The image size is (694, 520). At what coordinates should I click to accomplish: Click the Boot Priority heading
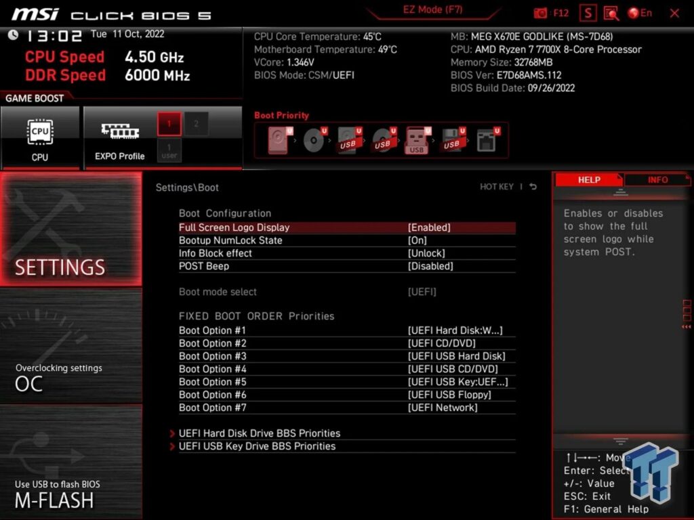[x=281, y=115]
